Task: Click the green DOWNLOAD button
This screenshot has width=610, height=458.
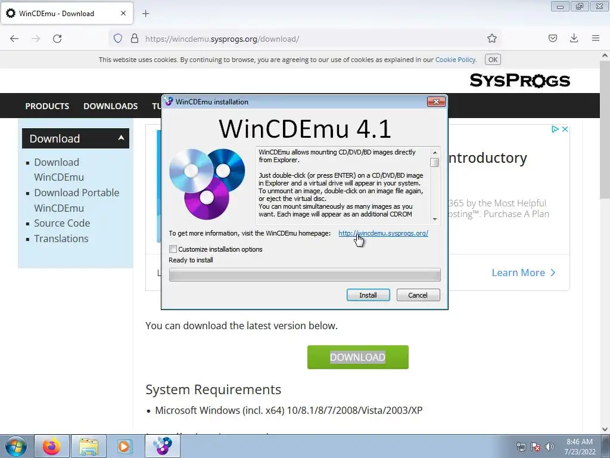Action: (x=358, y=357)
